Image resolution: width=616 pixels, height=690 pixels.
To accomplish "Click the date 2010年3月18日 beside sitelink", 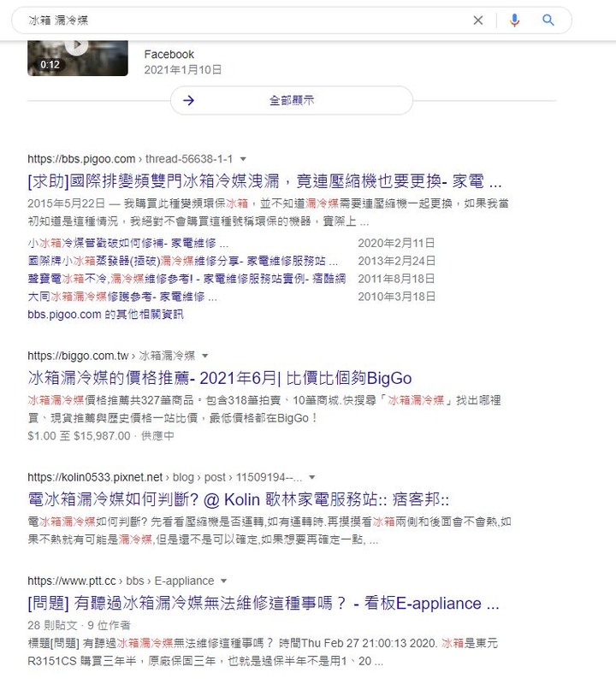I will tap(396, 297).
